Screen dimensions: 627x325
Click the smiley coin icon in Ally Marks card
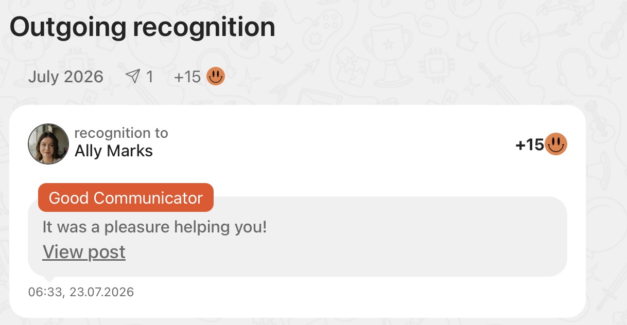pos(556,145)
